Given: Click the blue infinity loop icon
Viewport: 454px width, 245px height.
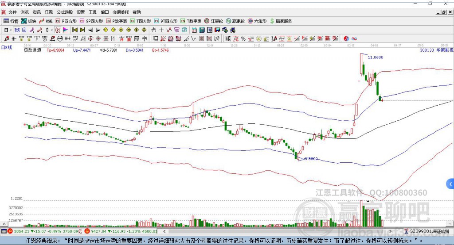Looking at the screenshot, I should click(354, 39).
